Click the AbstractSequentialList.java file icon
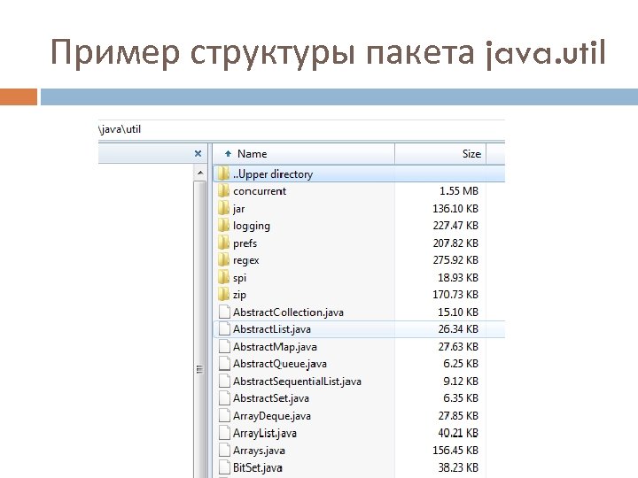This screenshot has width=638, height=478. tap(224, 382)
